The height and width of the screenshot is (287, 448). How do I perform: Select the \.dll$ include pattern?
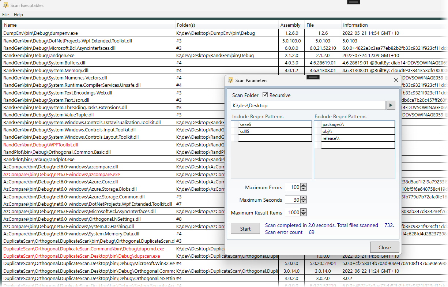[x=275, y=131]
